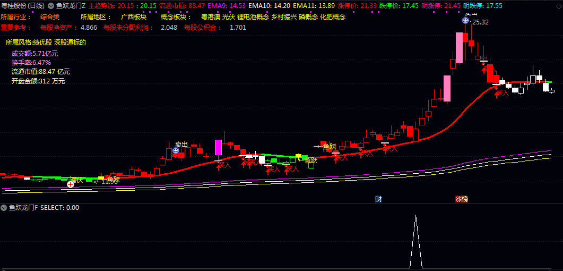Click the 每股未分配利润 value 2.048
This screenshot has width=563, height=271.
[169, 27]
